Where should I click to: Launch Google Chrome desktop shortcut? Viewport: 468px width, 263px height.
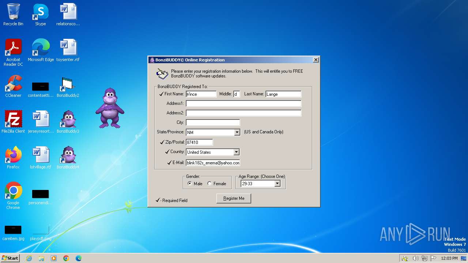click(13, 196)
